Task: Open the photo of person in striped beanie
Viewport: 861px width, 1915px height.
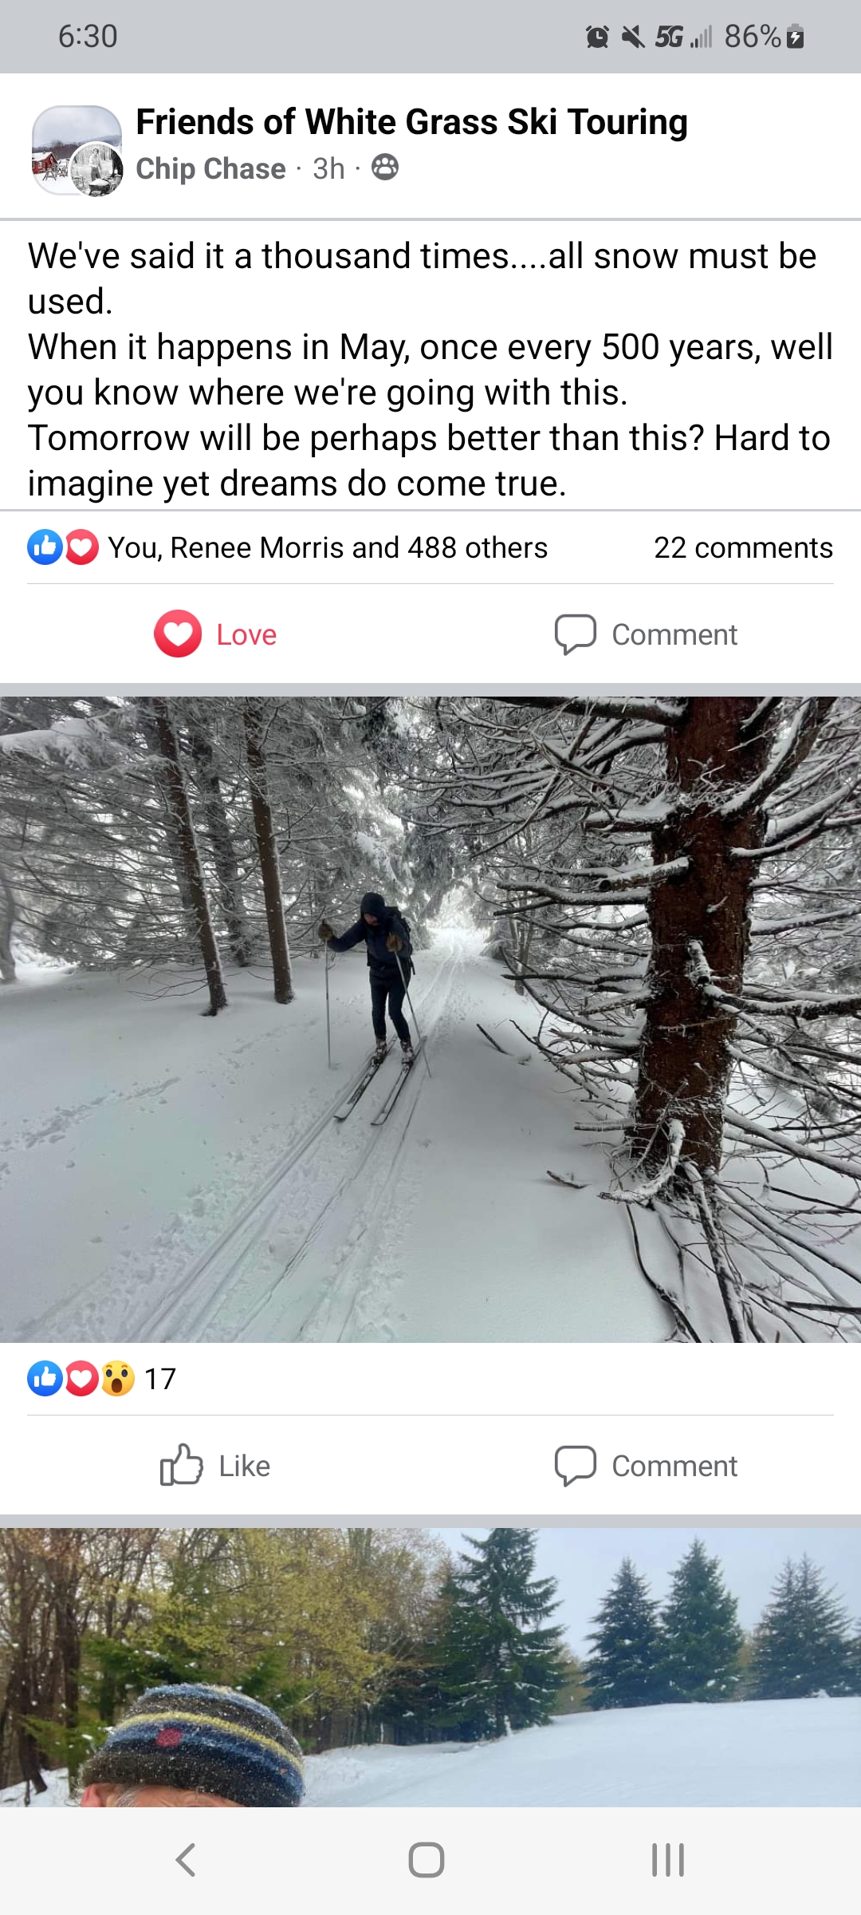Action: coord(431,1666)
